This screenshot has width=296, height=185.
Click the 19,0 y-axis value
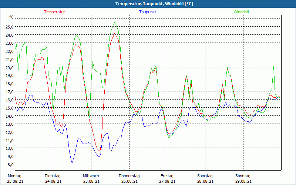point(10,75)
